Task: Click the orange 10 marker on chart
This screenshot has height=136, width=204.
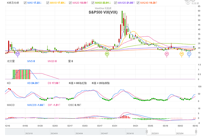Action: (182, 54)
